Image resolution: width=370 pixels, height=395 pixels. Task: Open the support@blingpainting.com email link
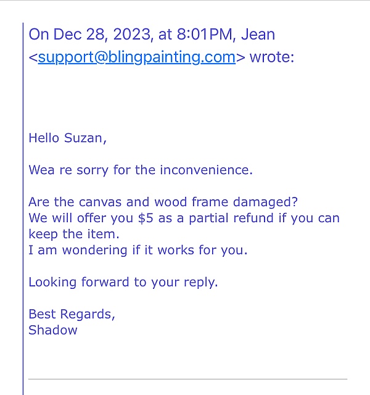pos(137,57)
